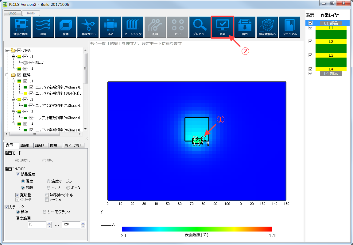Click the 配線 toolbar icon

(155, 27)
